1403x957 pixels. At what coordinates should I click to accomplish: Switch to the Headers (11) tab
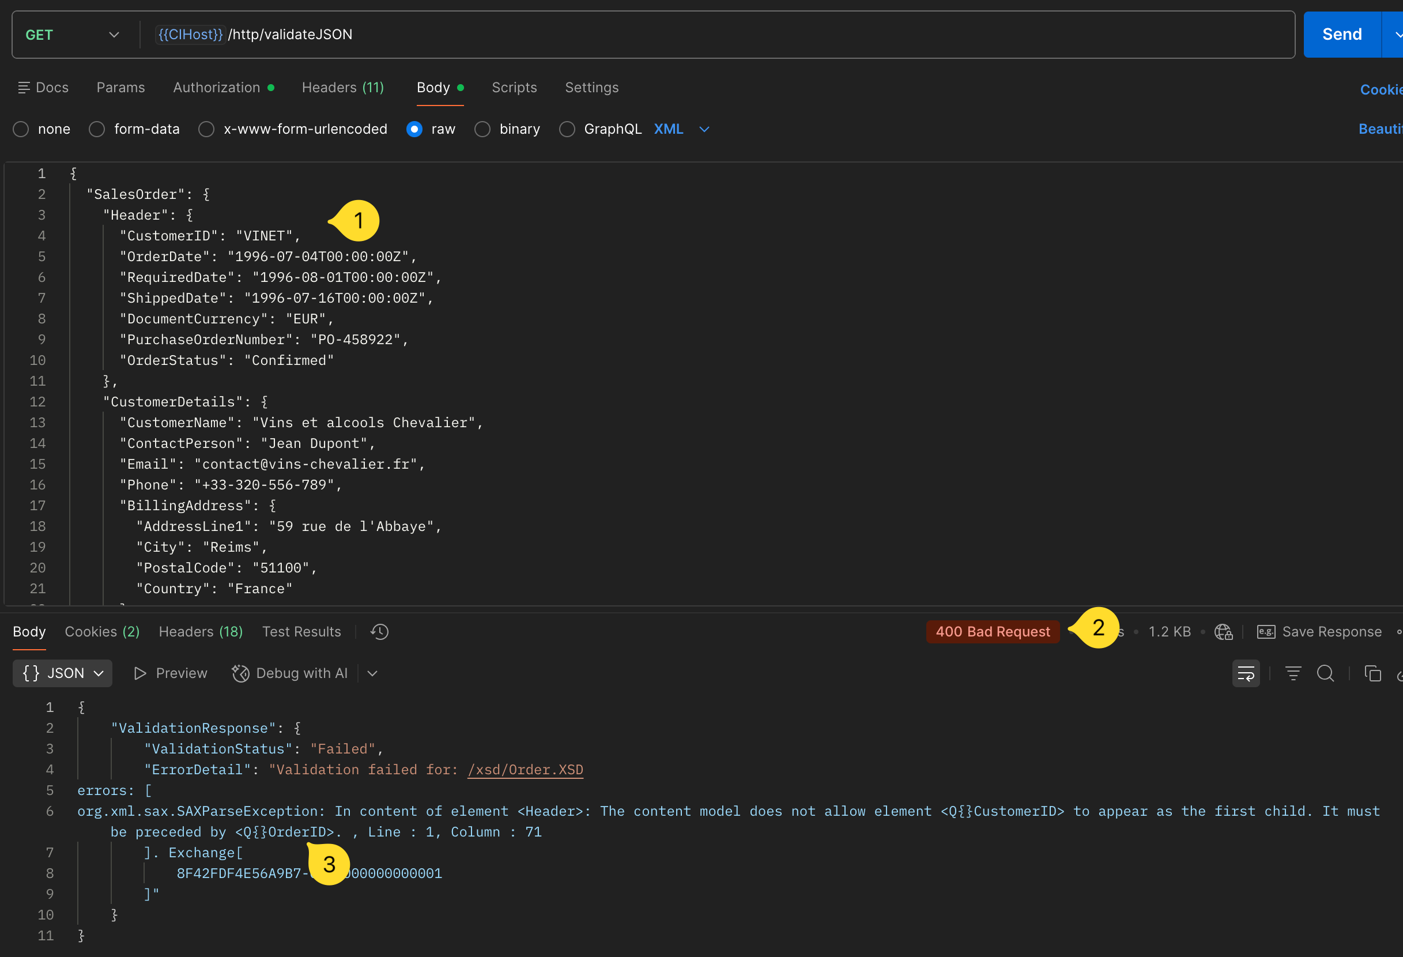343,88
